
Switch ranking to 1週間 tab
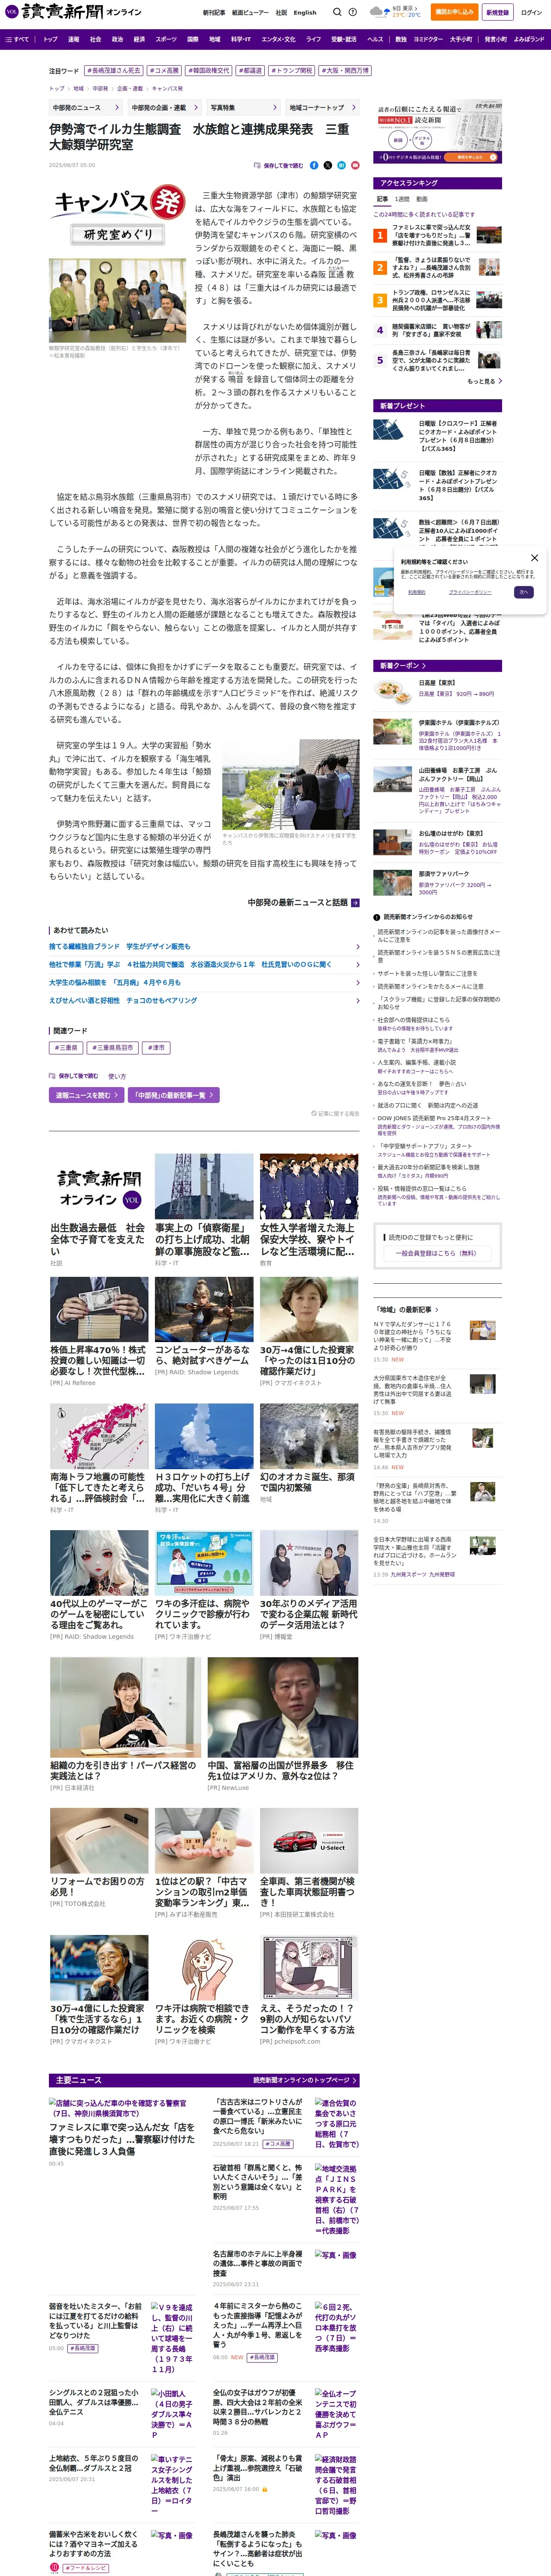(x=402, y=199)
